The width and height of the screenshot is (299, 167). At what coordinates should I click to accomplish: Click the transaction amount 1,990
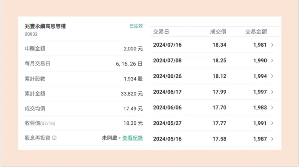click(x=260, y=60)
